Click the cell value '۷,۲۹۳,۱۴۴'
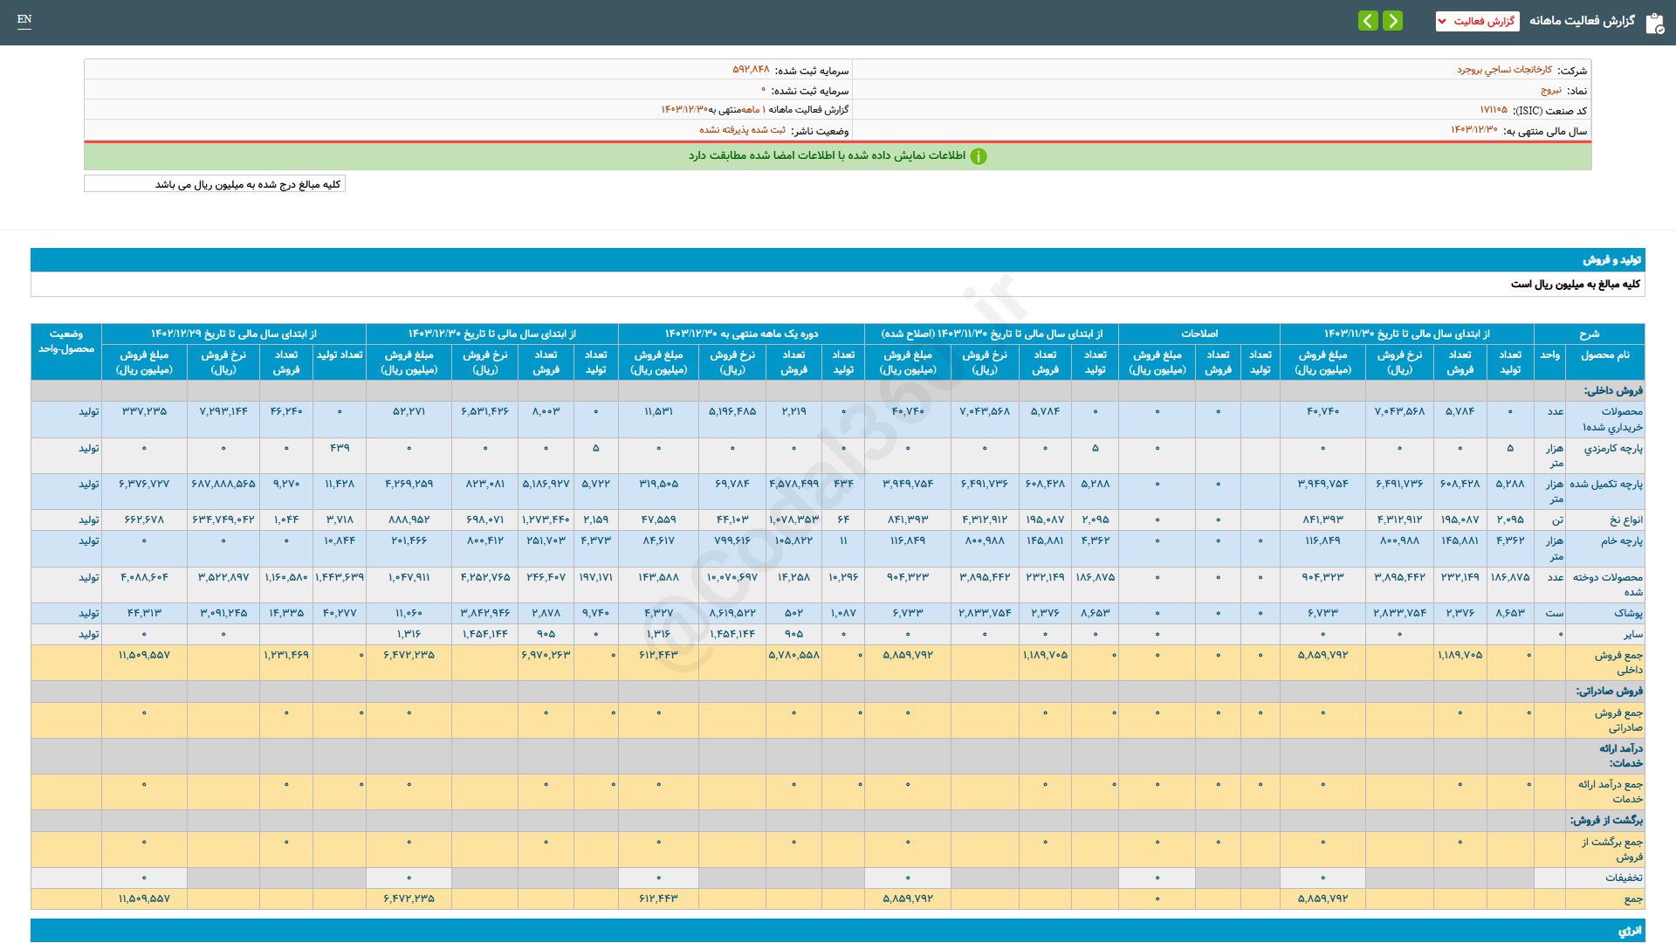1676x943 pixels. point(223,411)
